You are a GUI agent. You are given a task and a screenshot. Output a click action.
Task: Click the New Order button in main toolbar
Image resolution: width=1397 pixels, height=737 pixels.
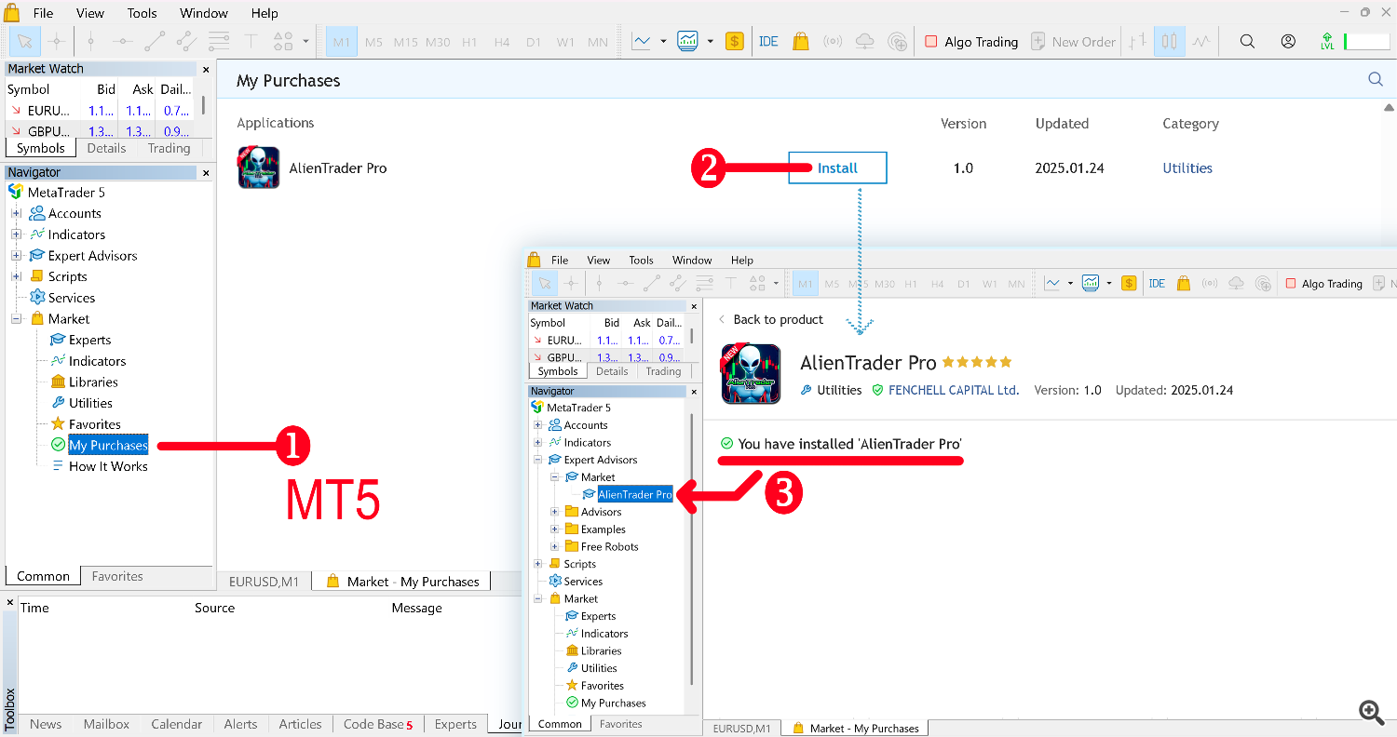pos(1073,41)
